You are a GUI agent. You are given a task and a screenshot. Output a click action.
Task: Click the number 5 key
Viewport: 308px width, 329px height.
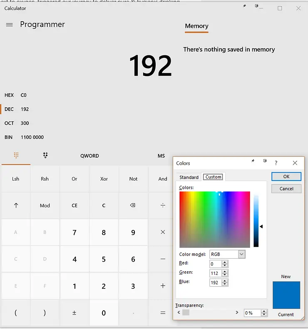click(x=104, y=259)
